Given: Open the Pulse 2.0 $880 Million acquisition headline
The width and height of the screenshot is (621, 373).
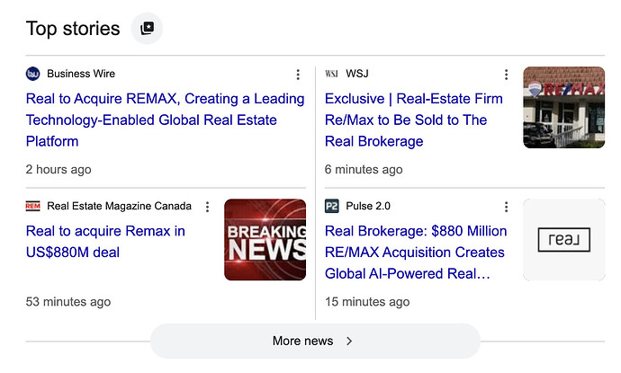Looking at the screenshot, I should click(x=416, y=252).
